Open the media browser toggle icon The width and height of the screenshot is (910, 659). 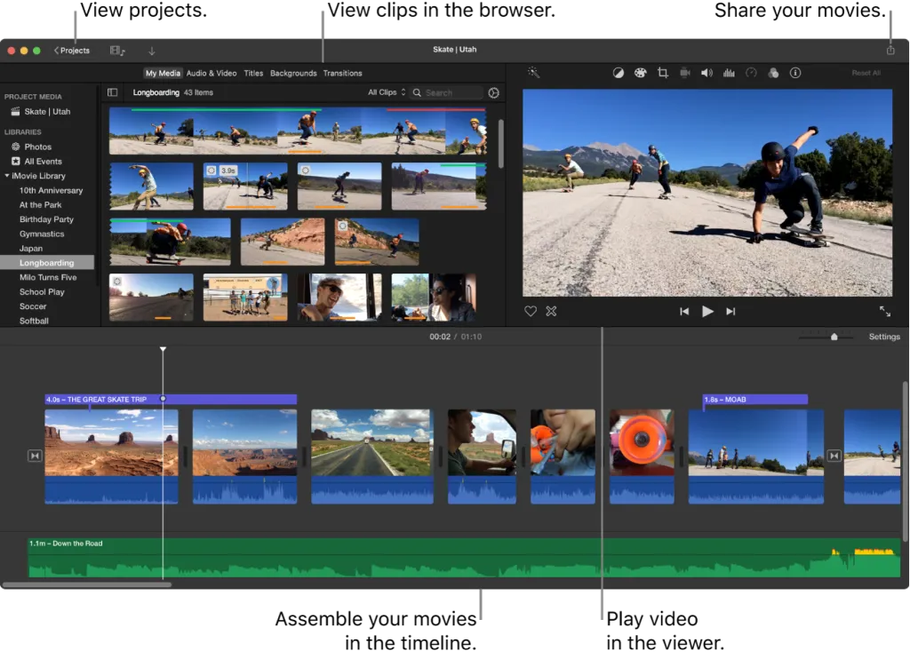pos(117,51)
